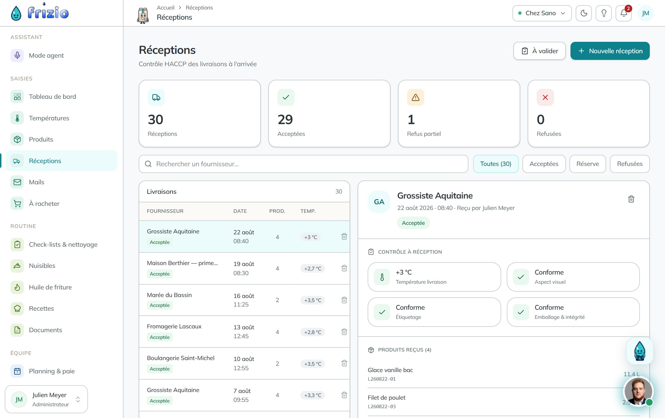This screenshot has height=418, width=665.
Task: Toggle dark mode moon icon
Action: click(x=584, y=13)
